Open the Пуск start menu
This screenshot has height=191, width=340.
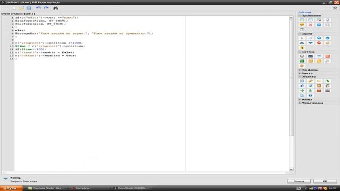pyautogui.click(x=11, y=188)
